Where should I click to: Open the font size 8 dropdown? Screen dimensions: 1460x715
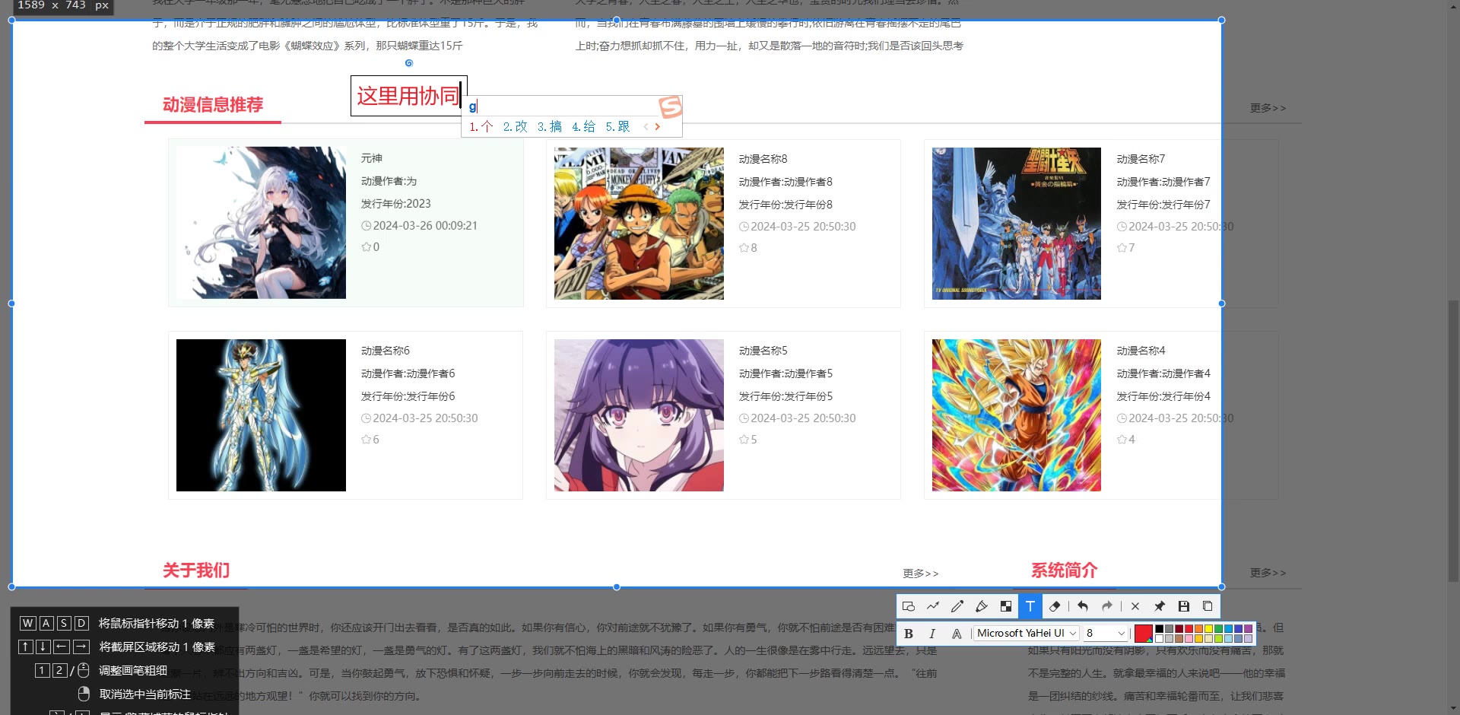(1105, 633)
